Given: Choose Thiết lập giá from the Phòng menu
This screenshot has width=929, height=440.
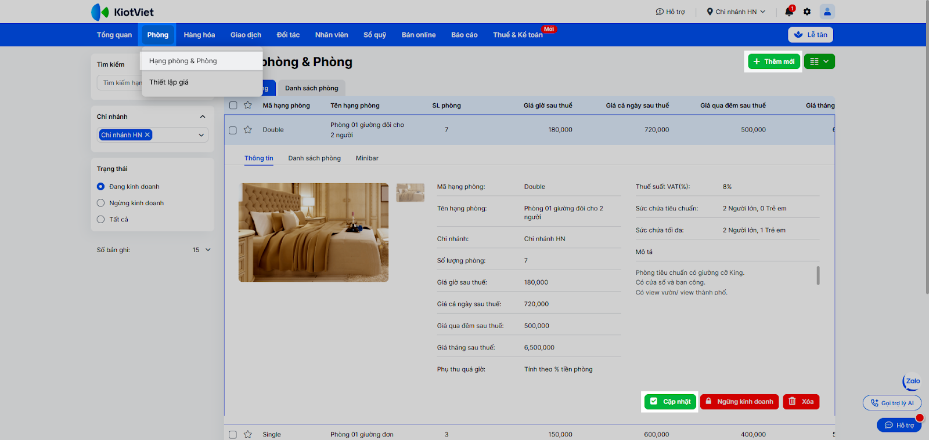Looking at the screenshot, I should pyautogui.click(x=169, y=82).
